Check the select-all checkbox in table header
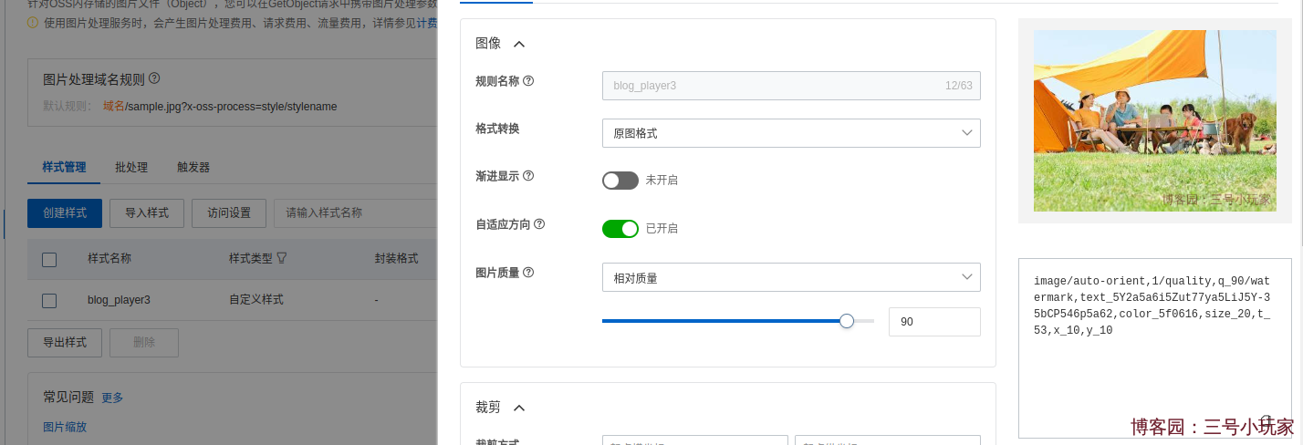 pyautogui.click(x=49, y=259)
